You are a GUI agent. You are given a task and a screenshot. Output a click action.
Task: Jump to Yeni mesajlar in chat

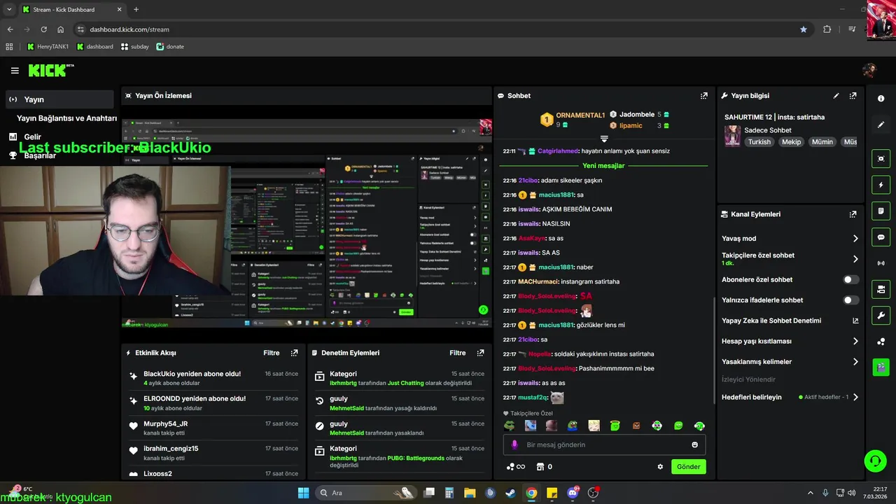(603, 166)
